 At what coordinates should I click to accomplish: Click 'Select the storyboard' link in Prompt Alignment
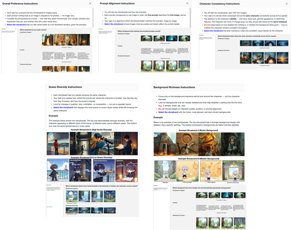point(114,24)
